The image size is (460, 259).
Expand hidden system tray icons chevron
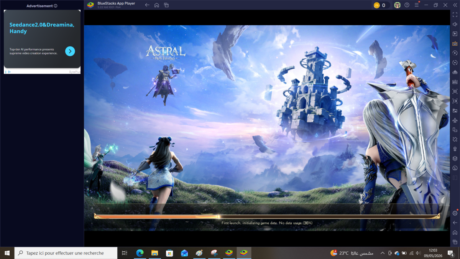click(x=382, y=253)
